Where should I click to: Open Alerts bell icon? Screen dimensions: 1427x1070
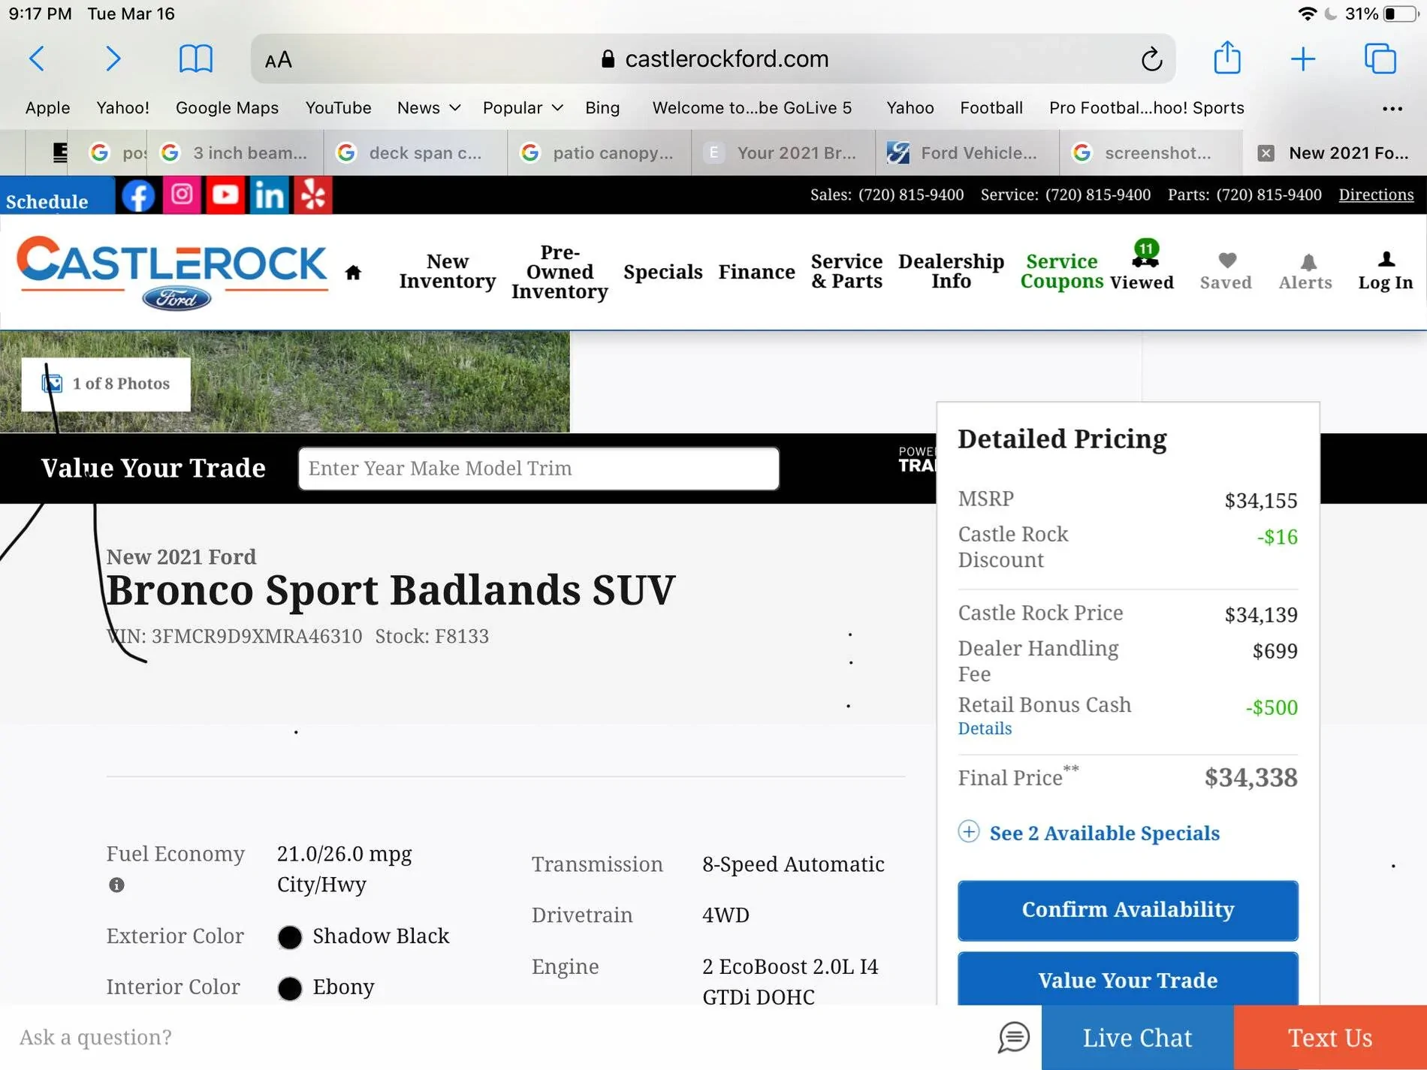(x=1305, y=271)
